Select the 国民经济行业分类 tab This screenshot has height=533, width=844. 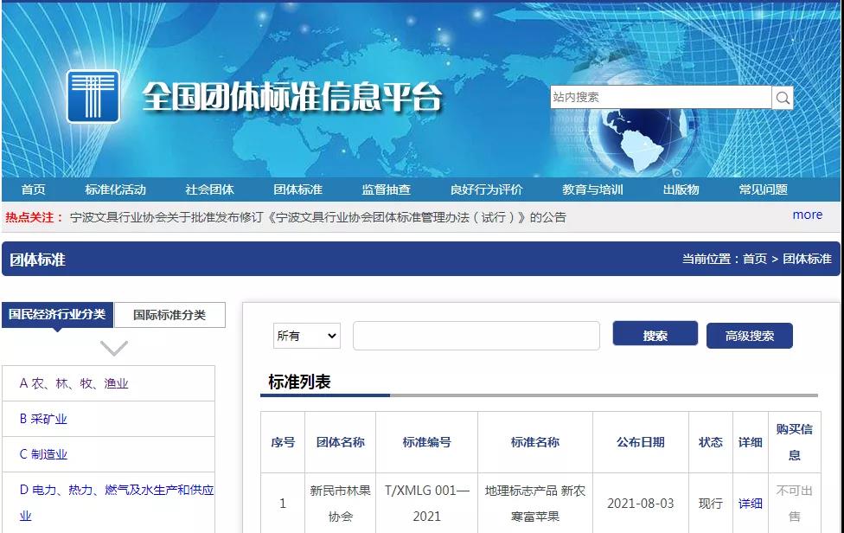click(x=57, y=315)
